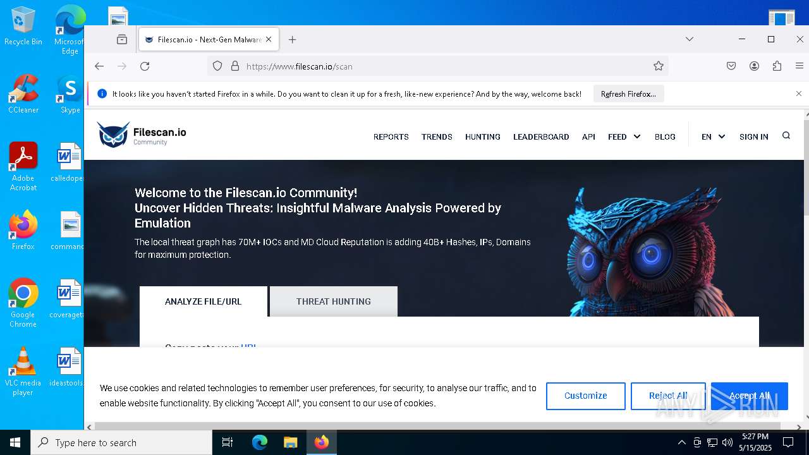Open the TRENDS menu item
Image resolution: width=809 pixels, height=455 pixels.
coord(437,136)
